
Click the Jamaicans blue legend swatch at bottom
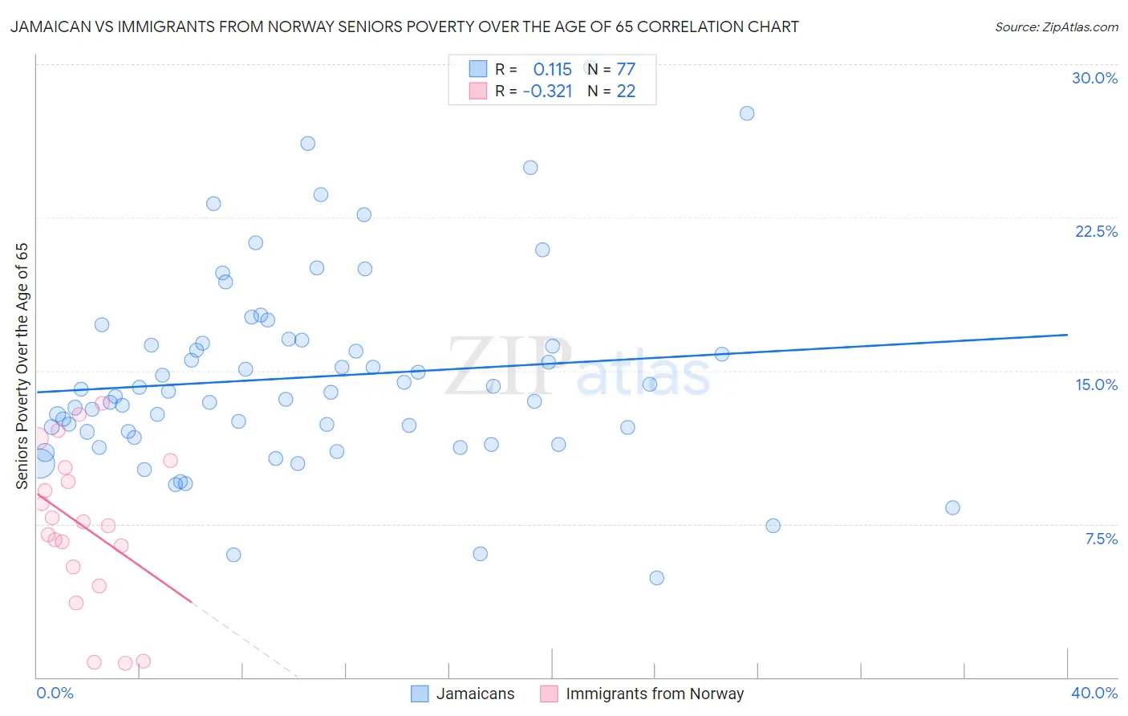point(420,694)
